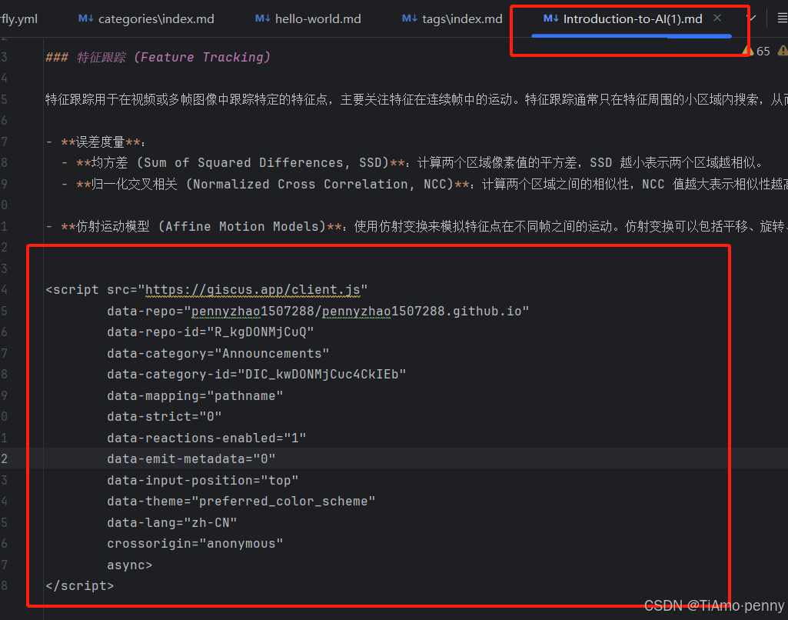Viewport: 788px width, 620px height.
Task: Place cursor in data-theme attribute value
Action: click(286, 502)
